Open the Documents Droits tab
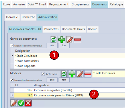 (73, 29)
